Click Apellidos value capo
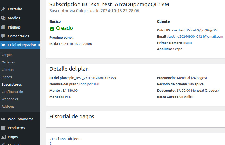This screenshot has height=145, width=225. (x=179, y=49)
